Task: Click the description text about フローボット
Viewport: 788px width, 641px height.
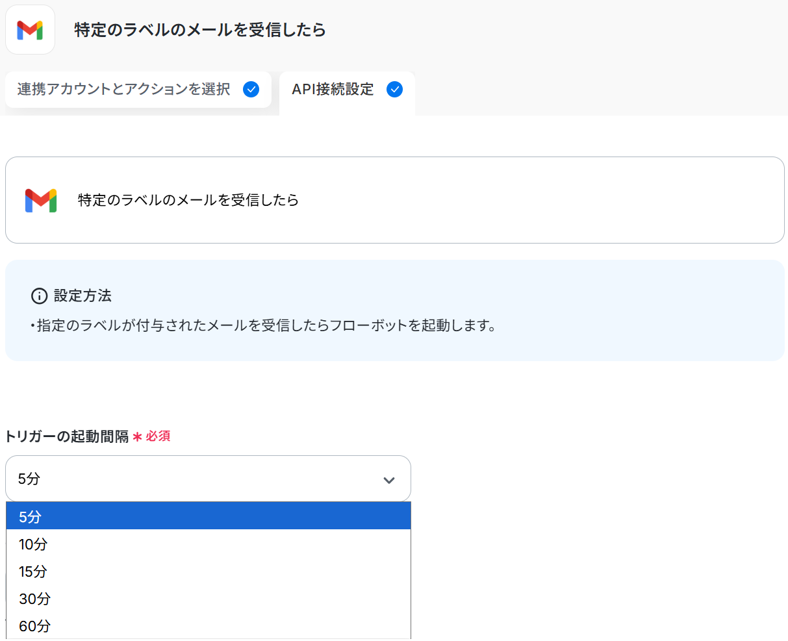Action: pos(266,325)
